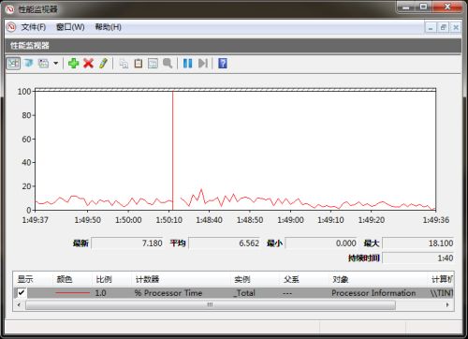Click the horizontal scrollbar right arrow

[447, 304]
